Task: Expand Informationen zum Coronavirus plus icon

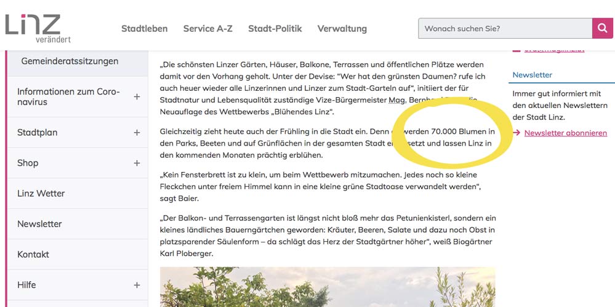Action: [x=137, y=96]
